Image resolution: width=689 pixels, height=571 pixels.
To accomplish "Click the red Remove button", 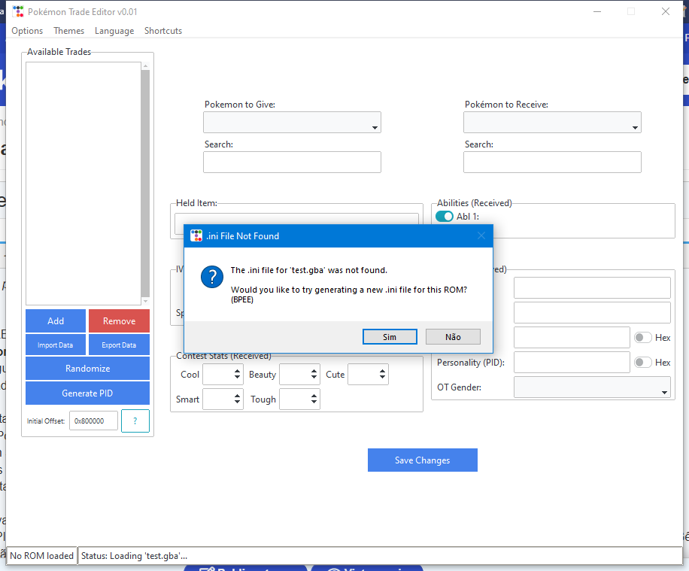I will click(119, 321).
